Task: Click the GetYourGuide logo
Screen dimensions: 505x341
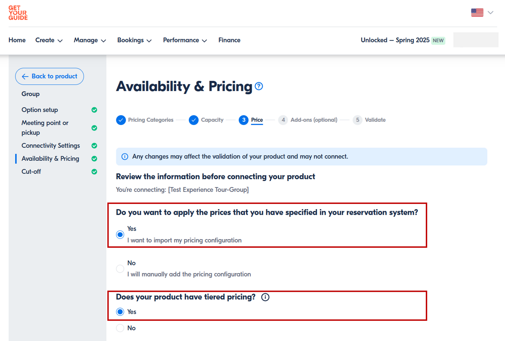Action: (18, 13)
